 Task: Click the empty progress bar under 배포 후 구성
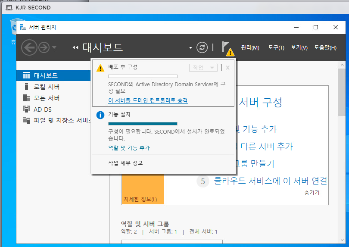[143, 76]
